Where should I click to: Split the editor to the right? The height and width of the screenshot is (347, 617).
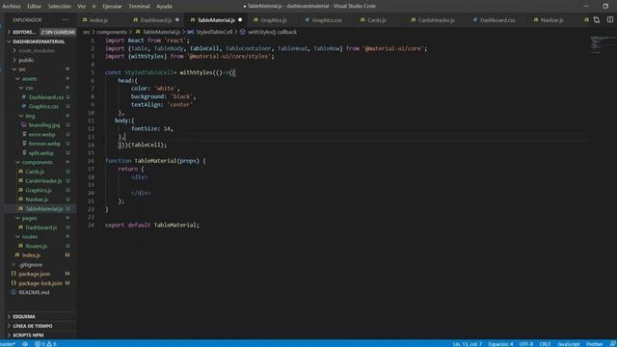tap(610, 19)
